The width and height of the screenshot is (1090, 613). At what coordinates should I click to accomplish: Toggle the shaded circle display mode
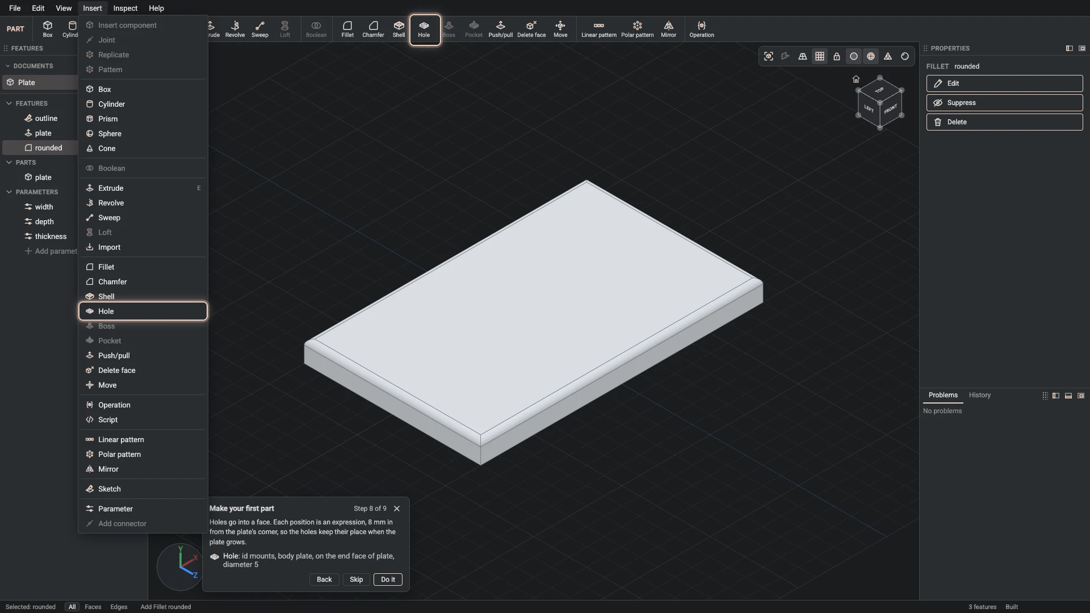[854, 56]
